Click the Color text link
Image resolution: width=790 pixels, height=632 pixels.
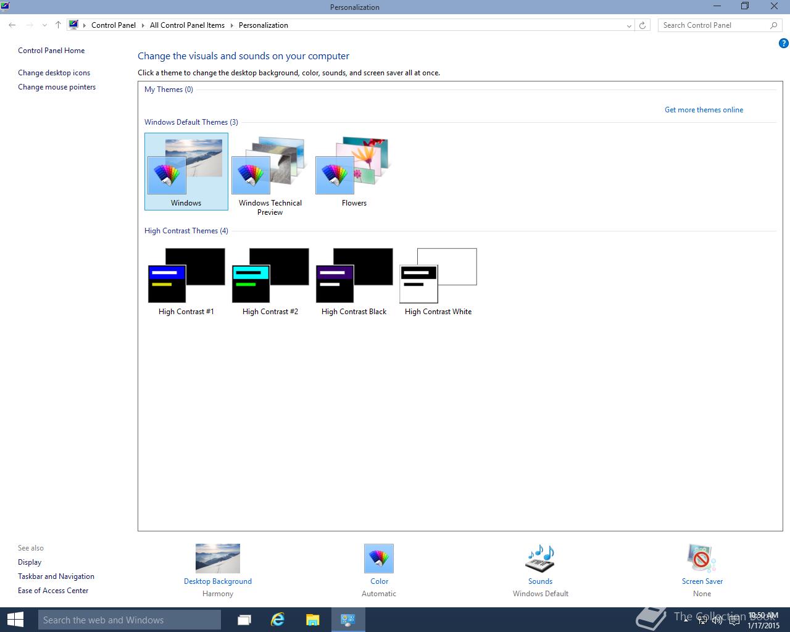point(379,581)
